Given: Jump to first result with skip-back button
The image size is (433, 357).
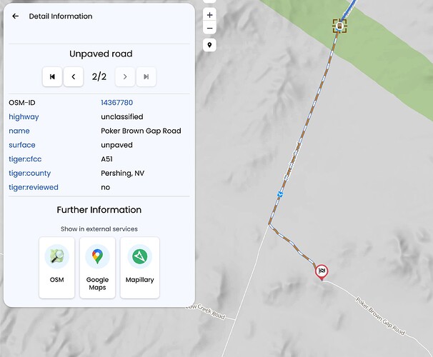Looking at the screenshot, I should 52,76.
